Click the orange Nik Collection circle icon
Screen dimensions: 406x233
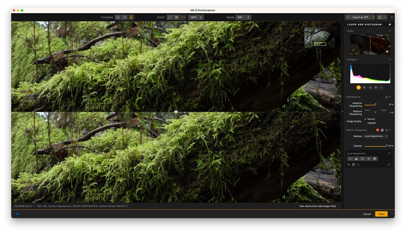click(380, 17)
